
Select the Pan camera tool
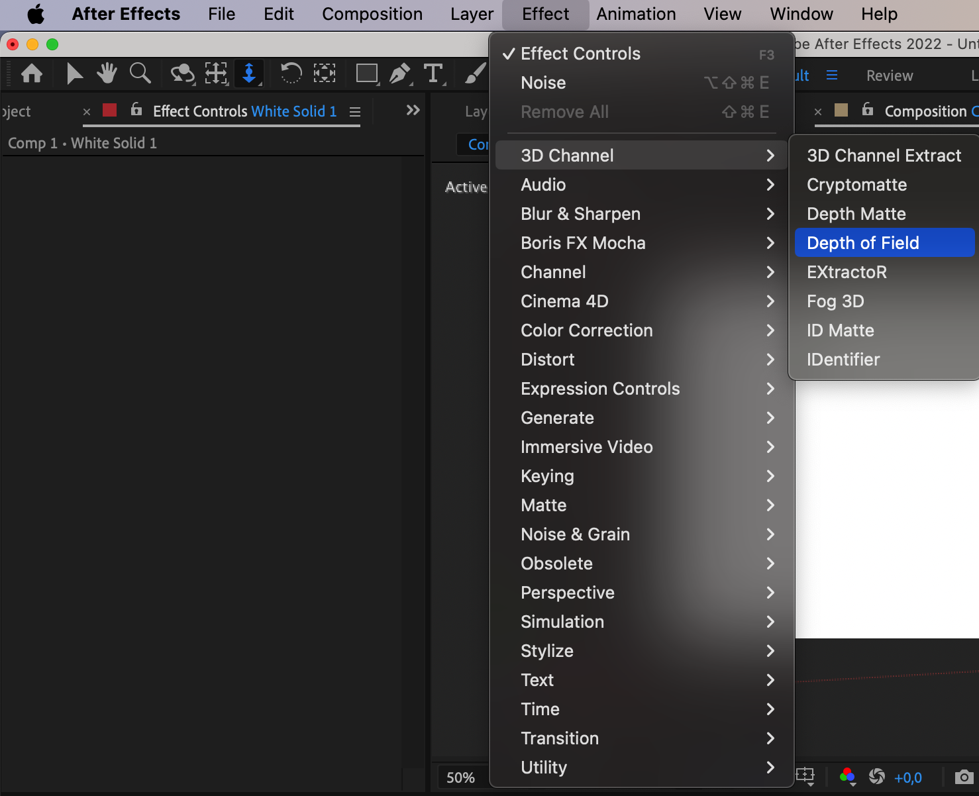(216, 74)
